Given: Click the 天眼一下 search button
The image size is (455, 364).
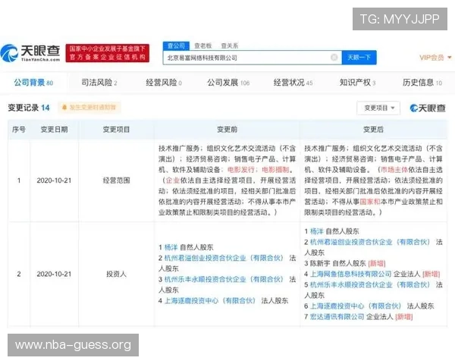Looking at the screenshot, I should point(359,58).
